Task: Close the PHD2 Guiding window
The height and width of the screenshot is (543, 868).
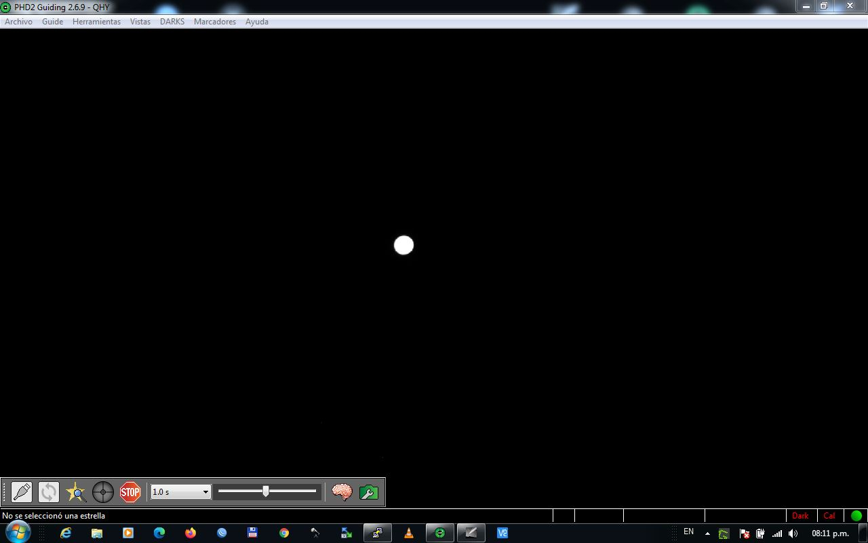Action: pyautogui.click(x=850, y=6)
